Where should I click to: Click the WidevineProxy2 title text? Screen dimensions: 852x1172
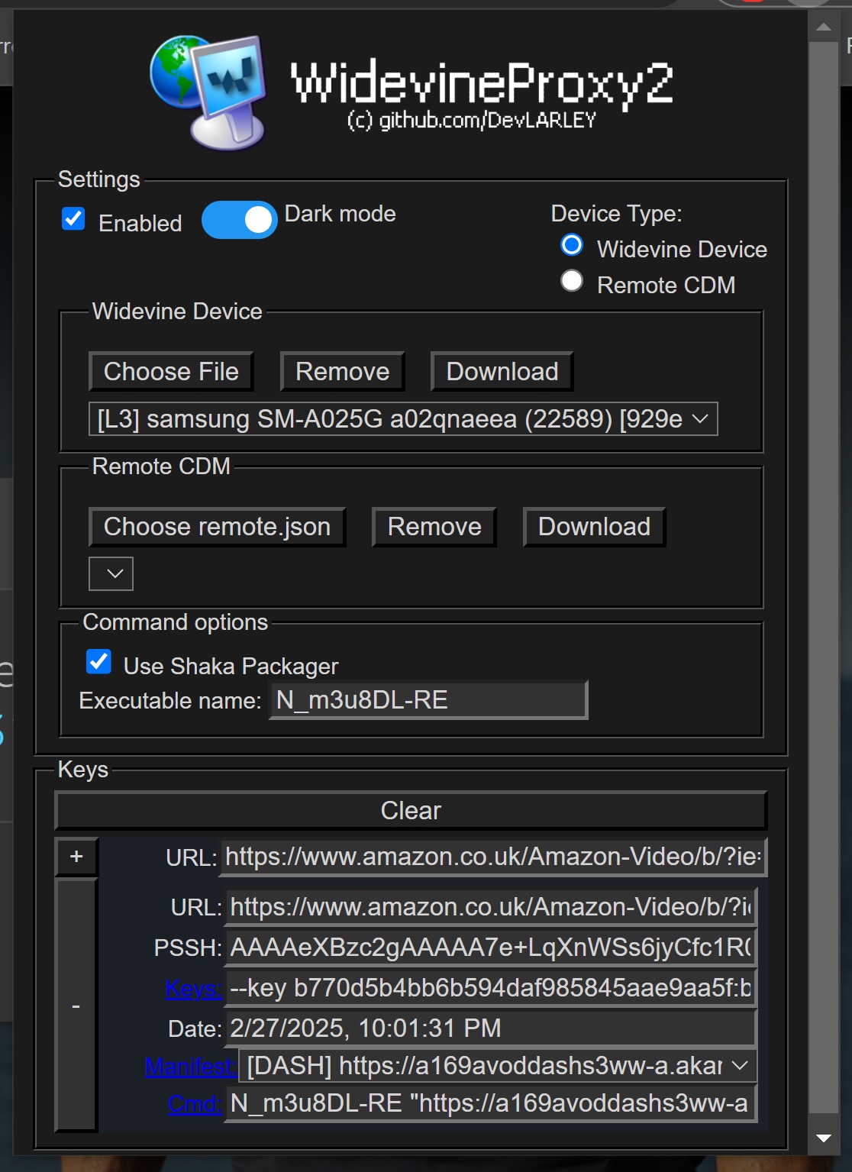pyautogui.click(x=482, y=82)
